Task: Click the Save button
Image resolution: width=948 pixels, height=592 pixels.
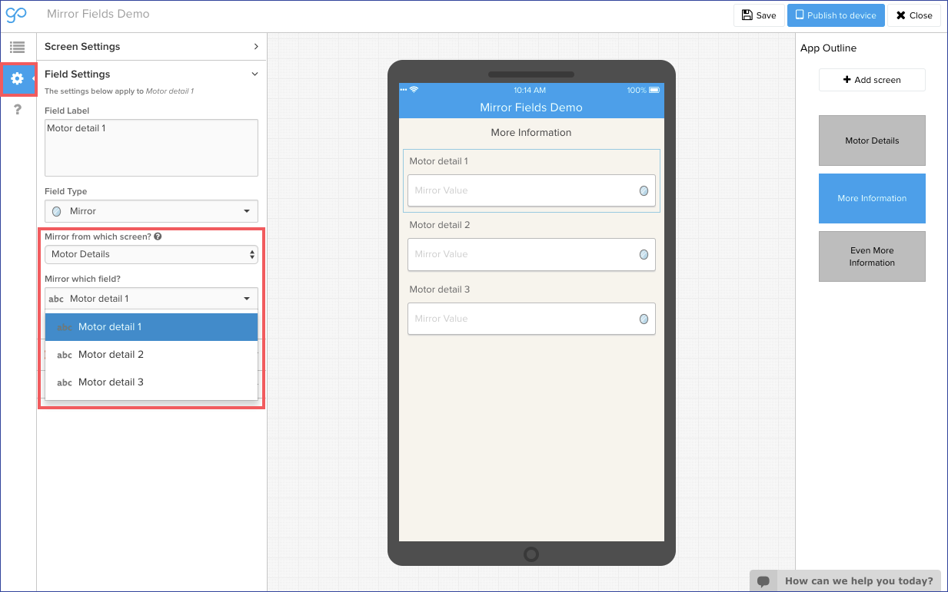Action: click(x=759, y=15)
